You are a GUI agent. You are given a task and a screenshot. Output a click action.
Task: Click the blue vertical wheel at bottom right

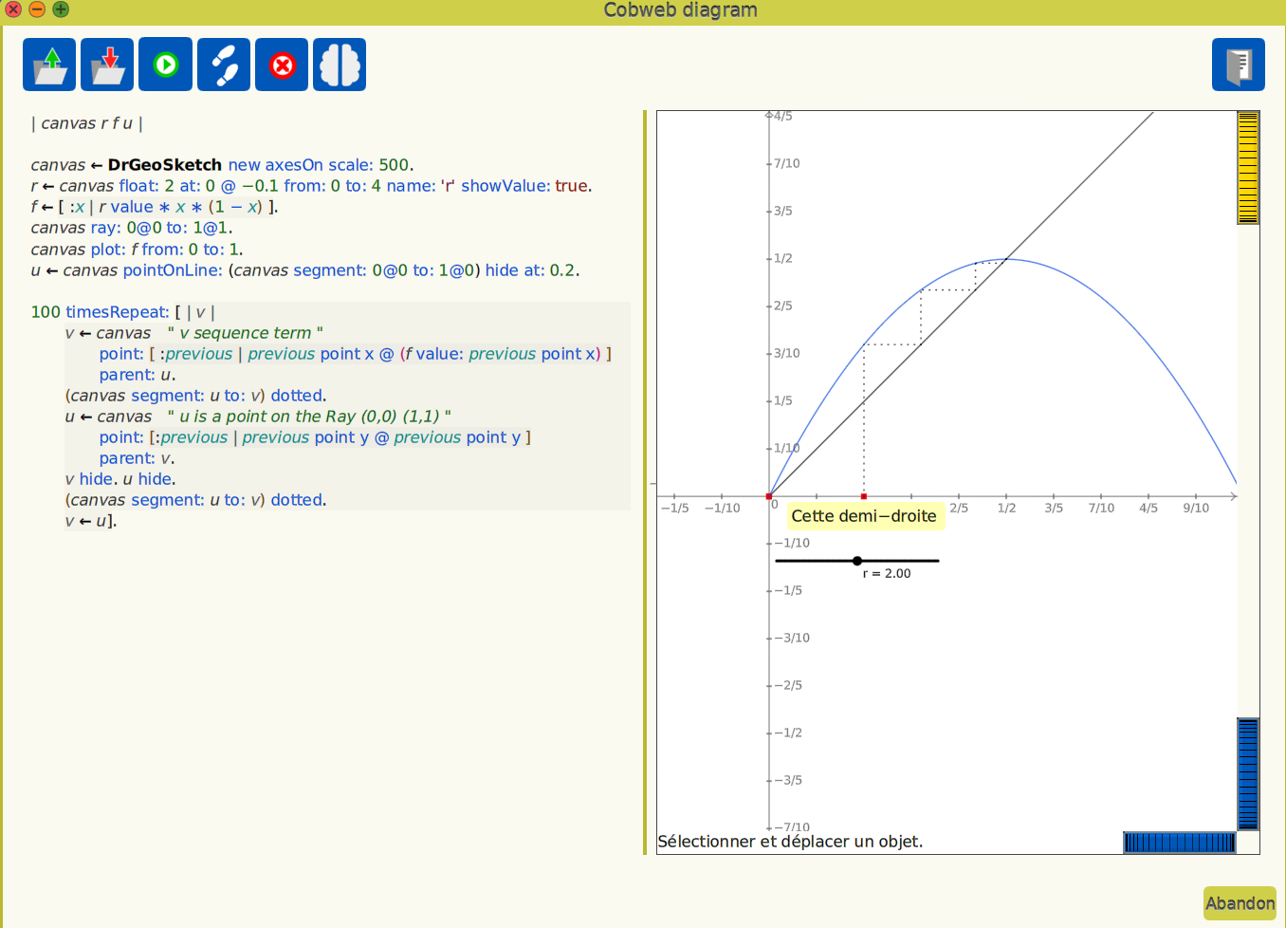click(1248, 774)
